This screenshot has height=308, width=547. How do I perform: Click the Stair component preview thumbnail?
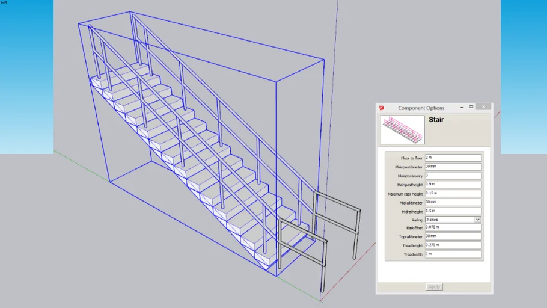[x=402, y=129]
